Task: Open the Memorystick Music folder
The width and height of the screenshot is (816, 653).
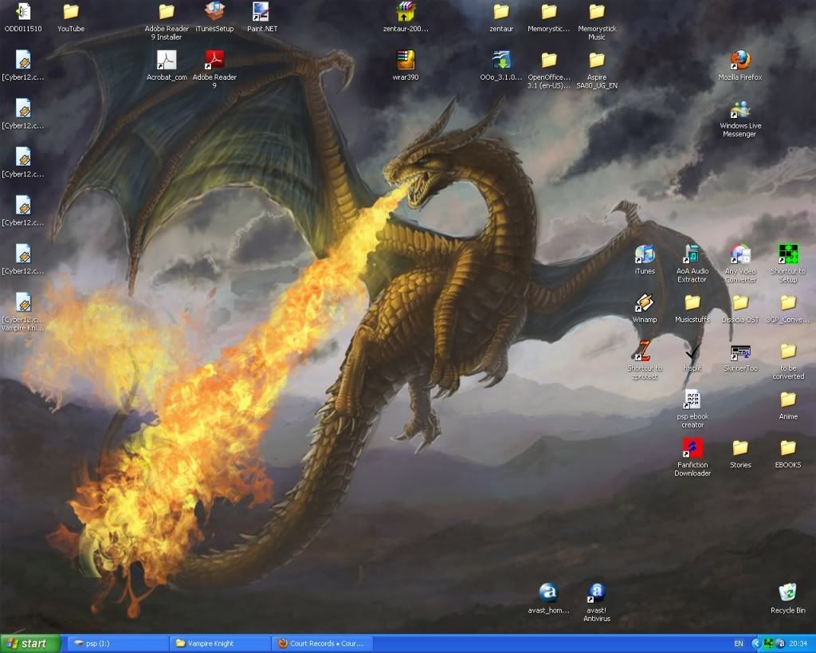Action: pyautogui.click(x=597, y=12)
